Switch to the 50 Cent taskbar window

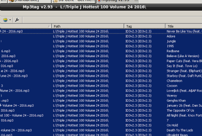(x=73, y=1)
